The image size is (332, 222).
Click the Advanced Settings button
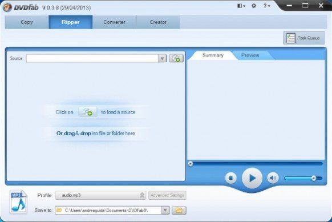point(167,195)
